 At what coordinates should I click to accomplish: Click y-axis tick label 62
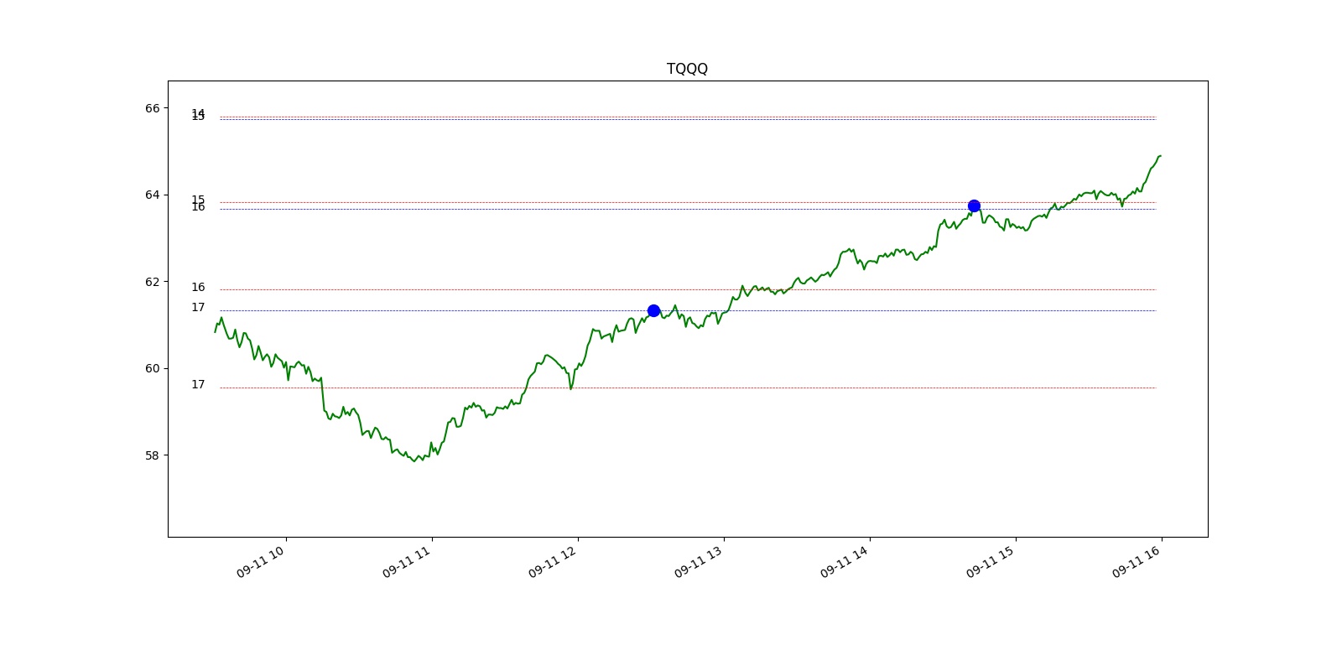[x=152, y=282]
